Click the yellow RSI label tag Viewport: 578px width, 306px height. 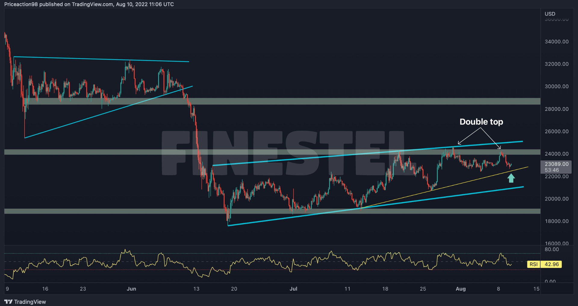click(533, 264)
